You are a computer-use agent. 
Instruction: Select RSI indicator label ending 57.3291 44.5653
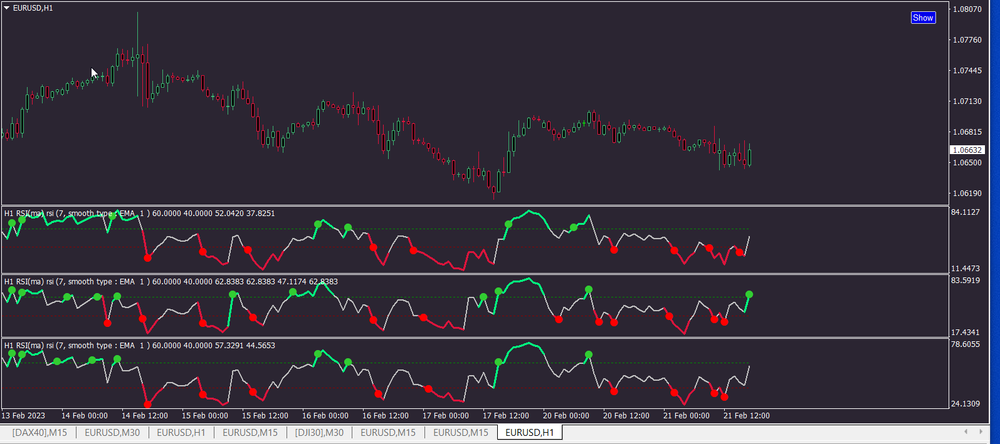[140, 346]
